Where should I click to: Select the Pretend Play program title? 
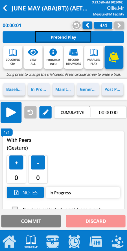[63, 37]
